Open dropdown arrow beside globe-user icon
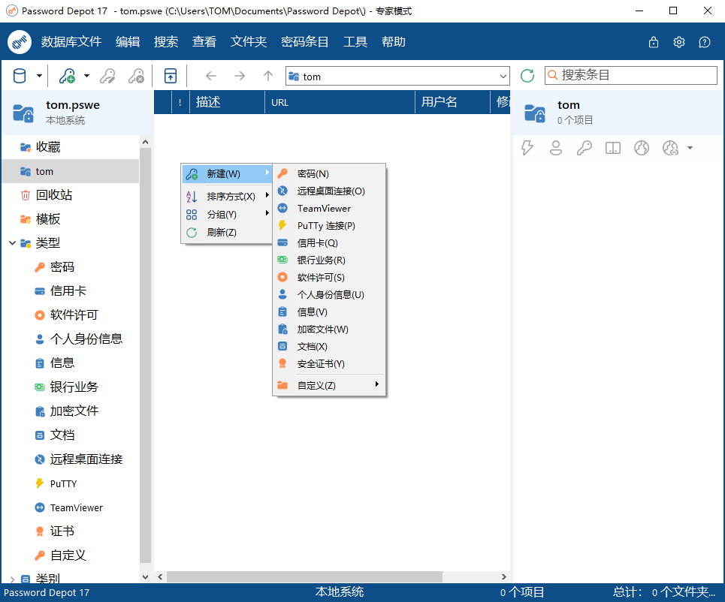Viewport: 725px width, 602px height. pyautogui.click(x=690, y=148)
